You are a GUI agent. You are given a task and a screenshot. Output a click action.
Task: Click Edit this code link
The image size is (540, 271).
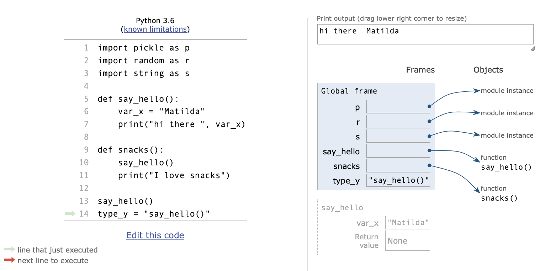(155, 235)
